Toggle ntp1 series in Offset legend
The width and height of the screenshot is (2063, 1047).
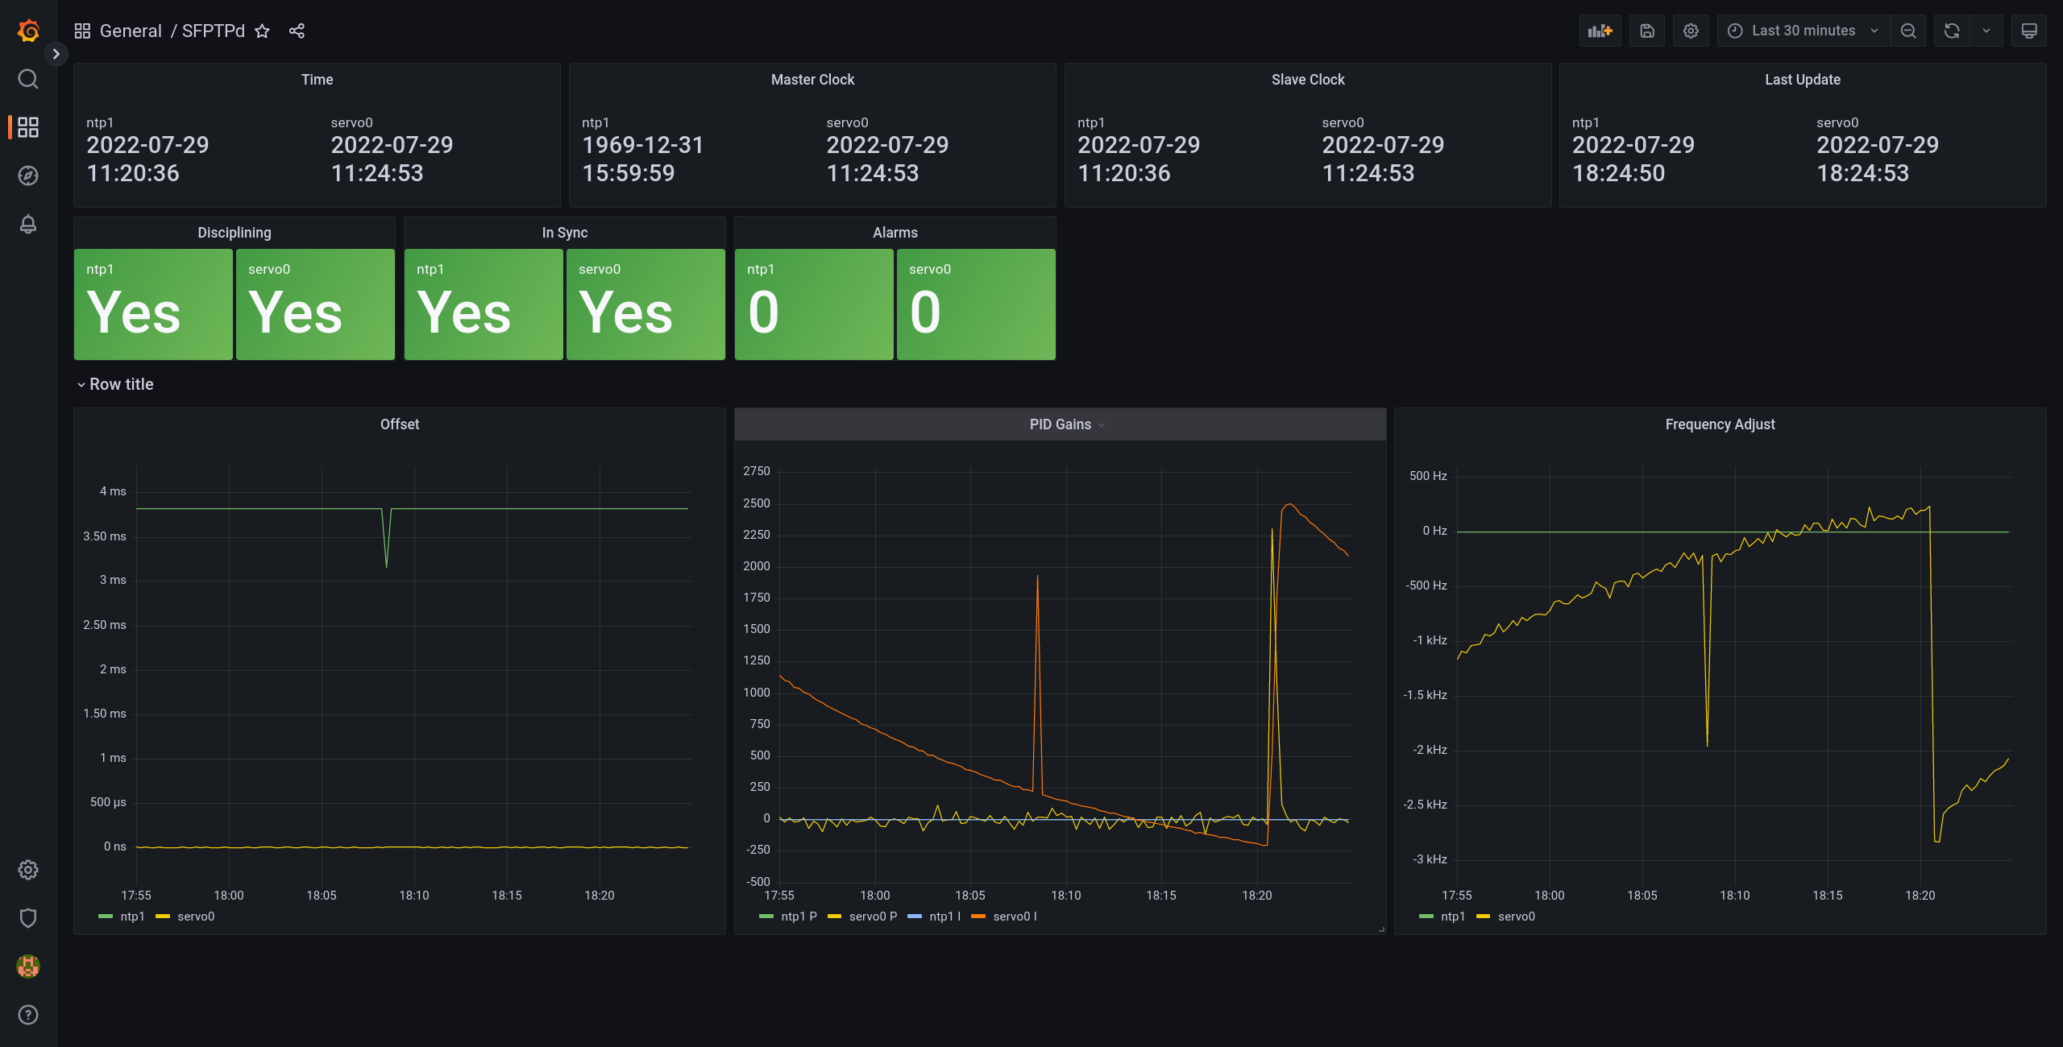click(132, 917)
